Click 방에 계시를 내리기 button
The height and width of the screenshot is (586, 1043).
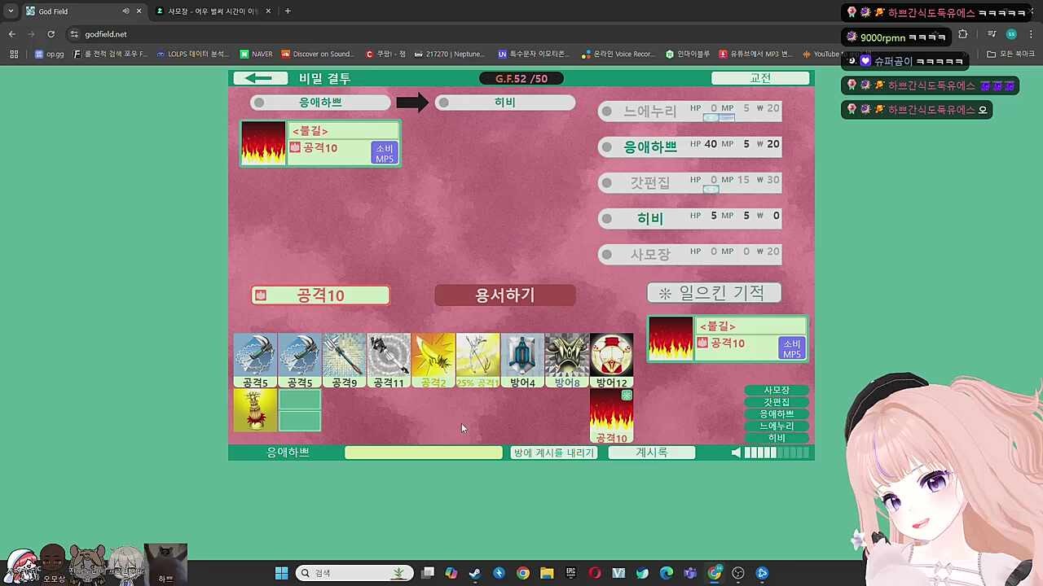[x=554, y=453]
